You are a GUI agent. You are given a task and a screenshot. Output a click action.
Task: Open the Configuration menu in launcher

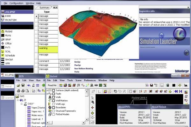click(x=16, y=3)
